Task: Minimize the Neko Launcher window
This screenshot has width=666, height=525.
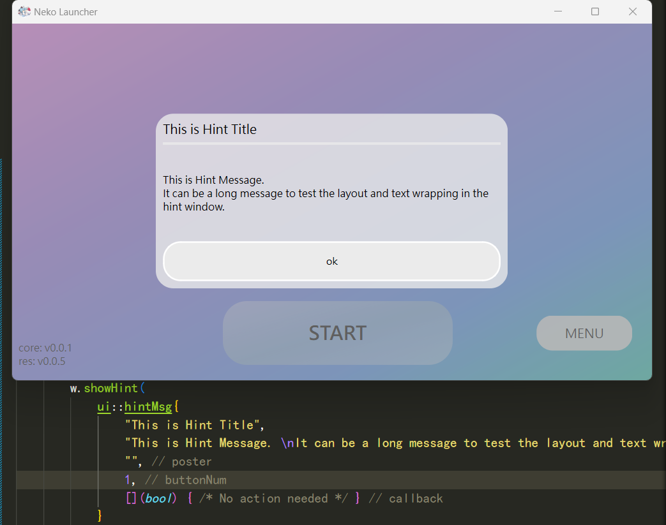Action: click(558, 11)
